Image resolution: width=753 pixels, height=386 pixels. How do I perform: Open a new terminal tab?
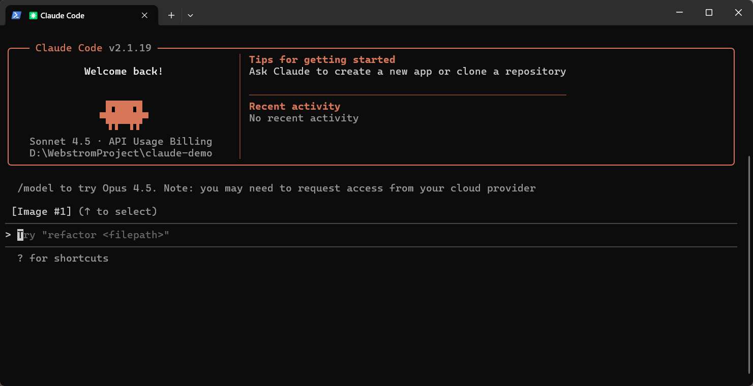pos(171,15)
